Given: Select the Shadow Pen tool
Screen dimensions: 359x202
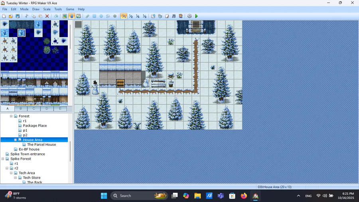Looking at the screenshot, I should coord(115,16).
